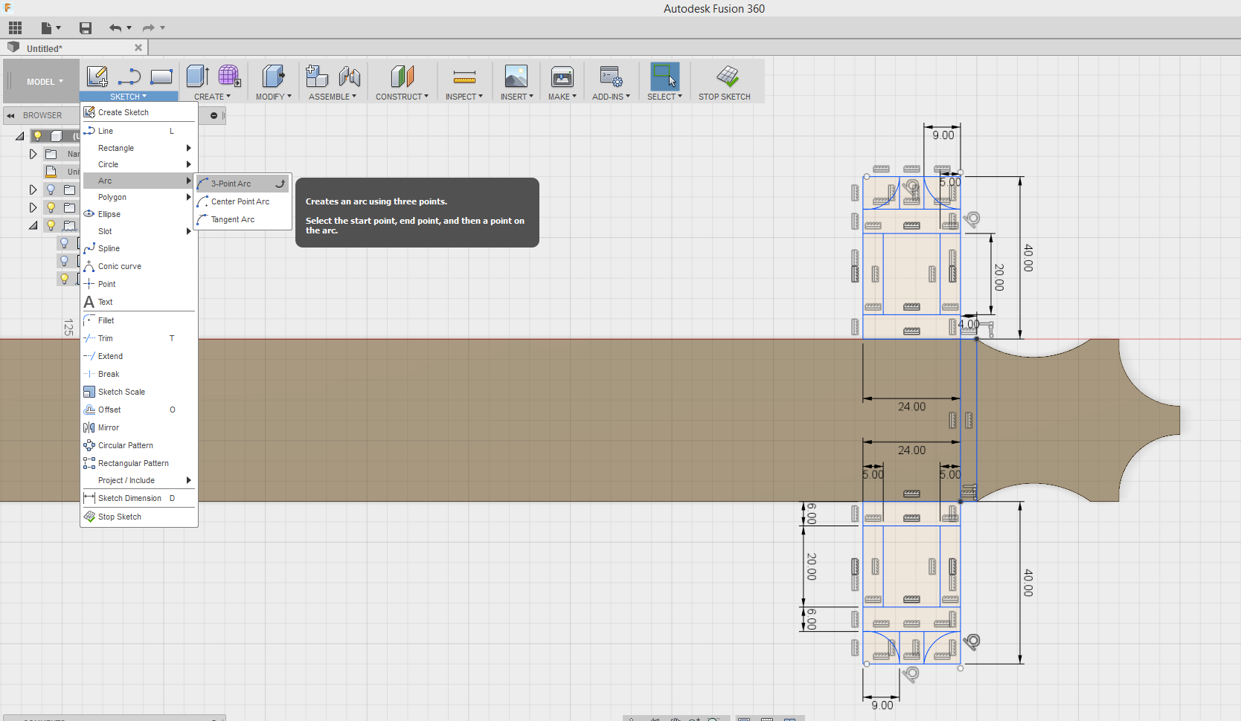This screenshot has width=1241, height=721.
Task: Open the data panel grid icon
Action: pyautogui.click(x=15, y=28)
